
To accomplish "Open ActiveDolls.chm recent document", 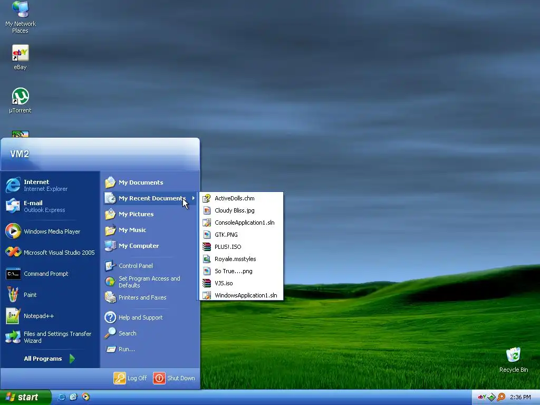I will [241, 198].
